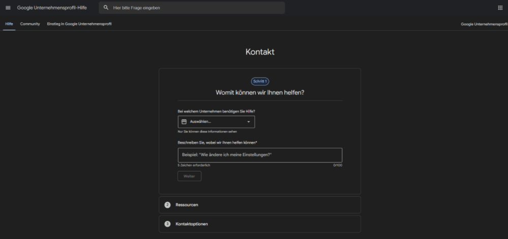Click step 2 number badge

point(167,205)
